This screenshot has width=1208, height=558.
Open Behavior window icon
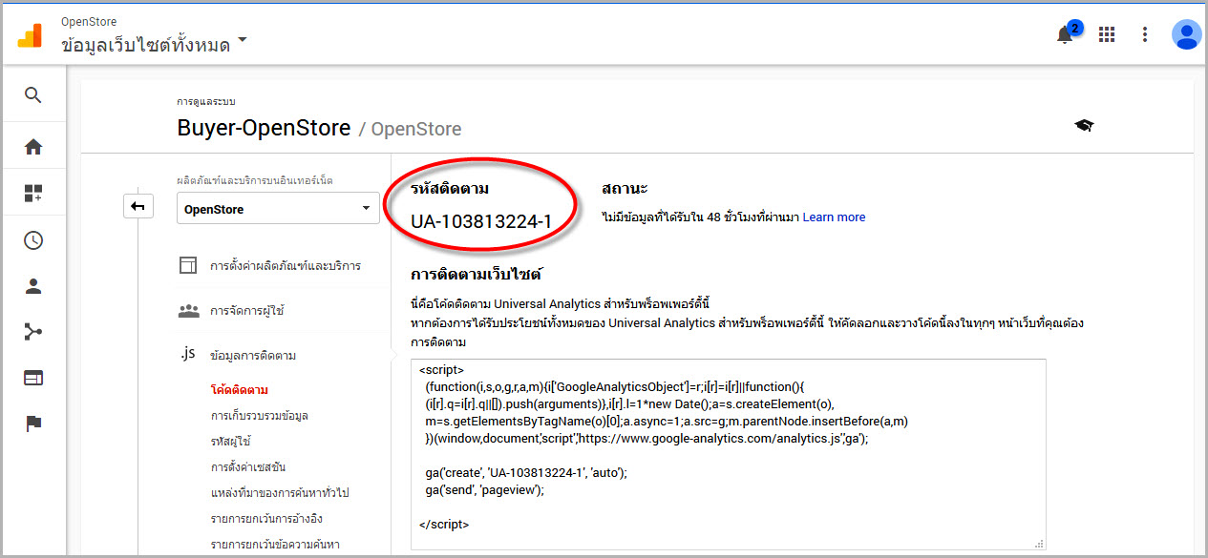point(33,378)
